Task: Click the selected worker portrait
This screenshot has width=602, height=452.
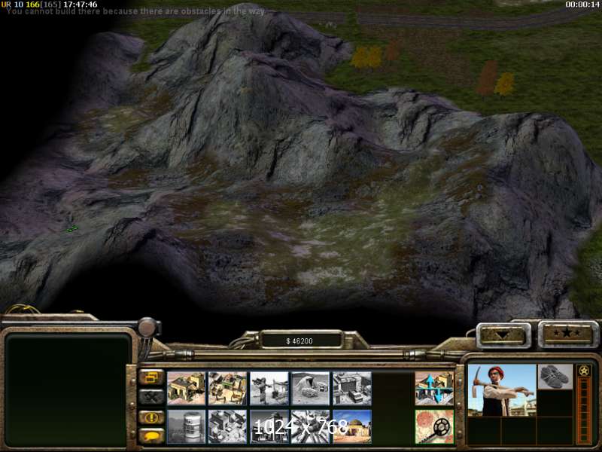Action: (x=502, y=390)
